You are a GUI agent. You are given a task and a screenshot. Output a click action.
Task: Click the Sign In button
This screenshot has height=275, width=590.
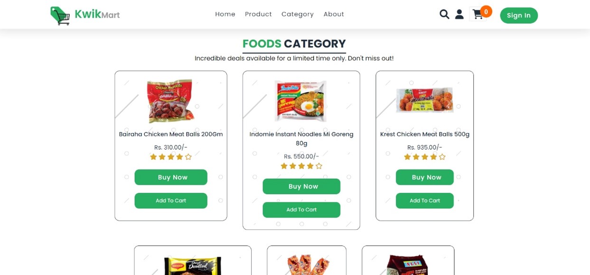519,15
